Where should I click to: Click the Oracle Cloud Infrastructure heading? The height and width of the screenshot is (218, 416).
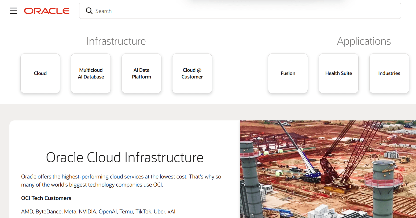pyautogui.click(x=125, y=157)
